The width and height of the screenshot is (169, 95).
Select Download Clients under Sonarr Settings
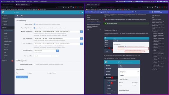click(x=8, y=42)
